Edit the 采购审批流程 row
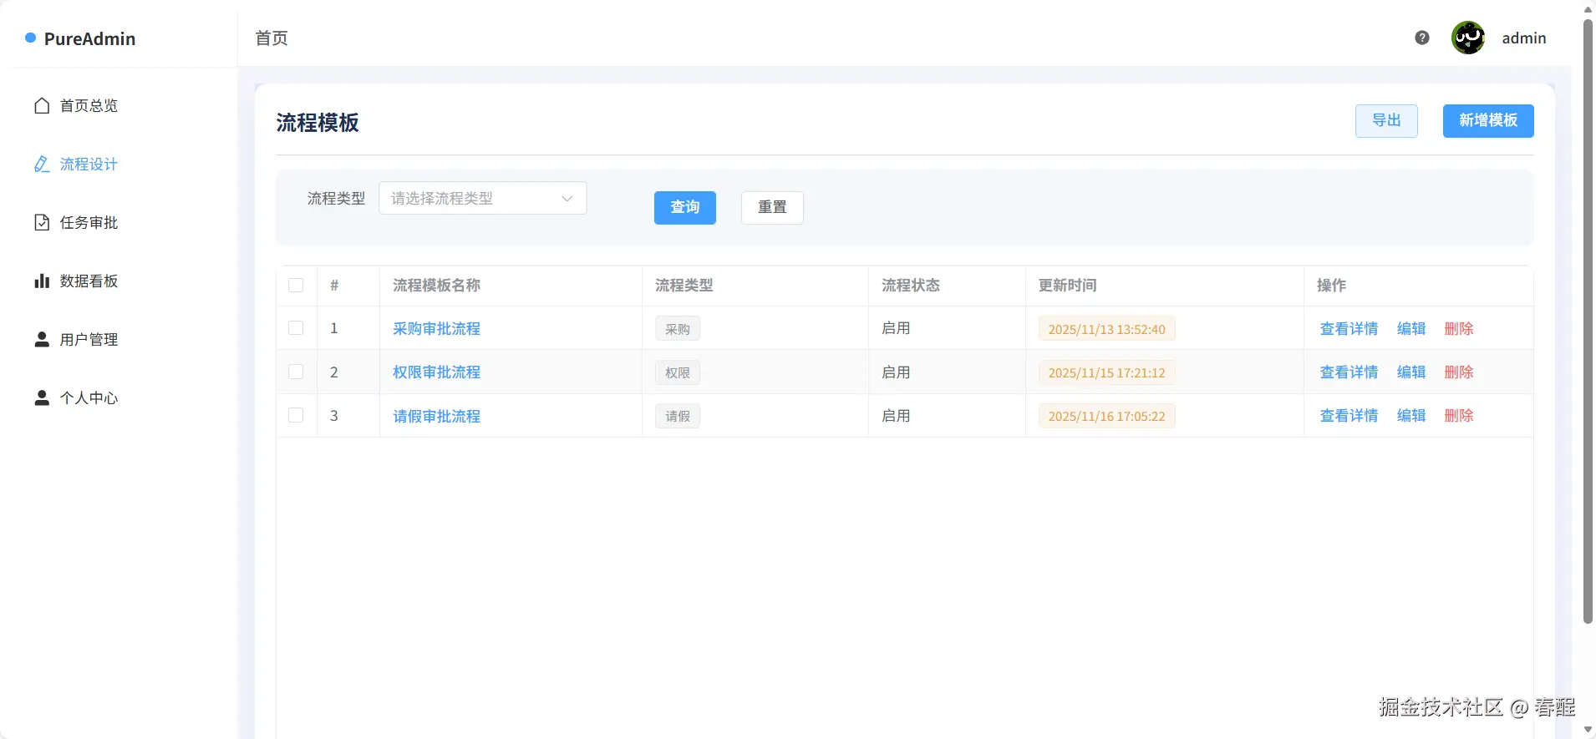Screen dimensions: 1596x739 pos(1411,329)
